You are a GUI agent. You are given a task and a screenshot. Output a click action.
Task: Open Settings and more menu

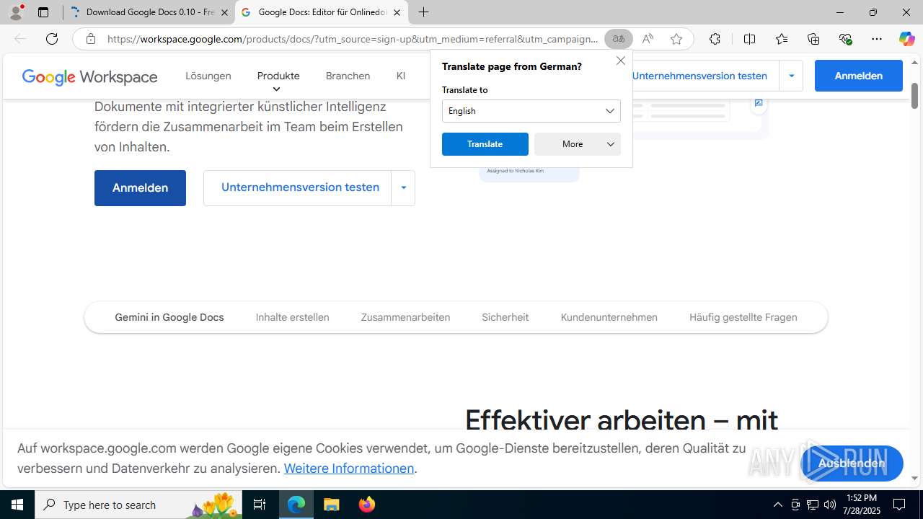pos(877,39)
